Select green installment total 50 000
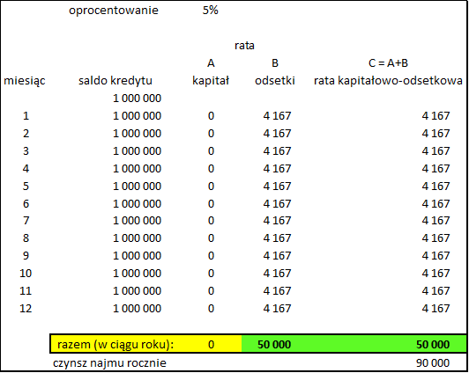The height and width of the screenshot is (373, 469). click(x=433, y=345)
